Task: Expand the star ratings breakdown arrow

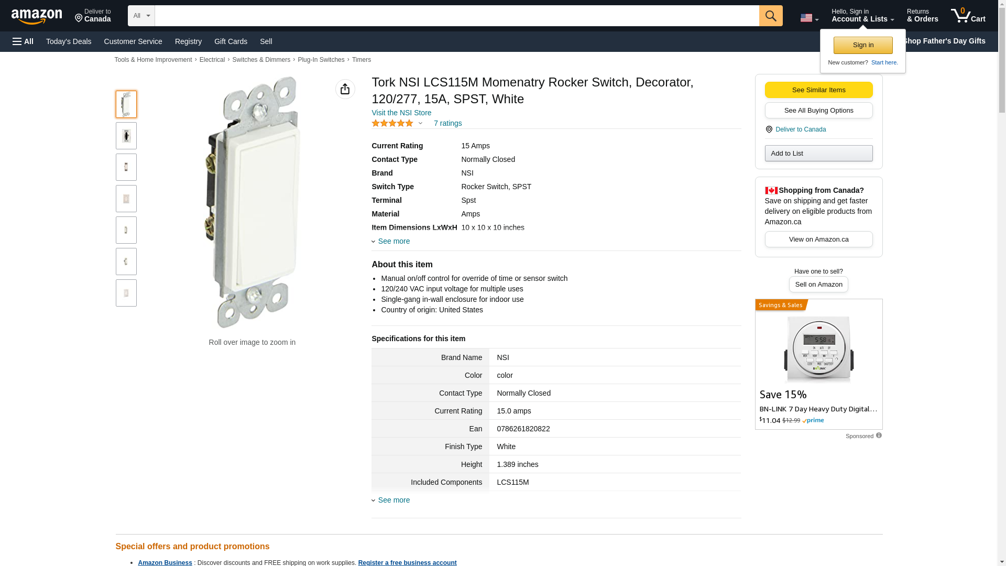Action: [x=420, y=124]
